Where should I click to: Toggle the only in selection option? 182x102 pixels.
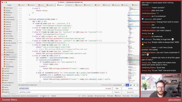click(x=131, y=85)
